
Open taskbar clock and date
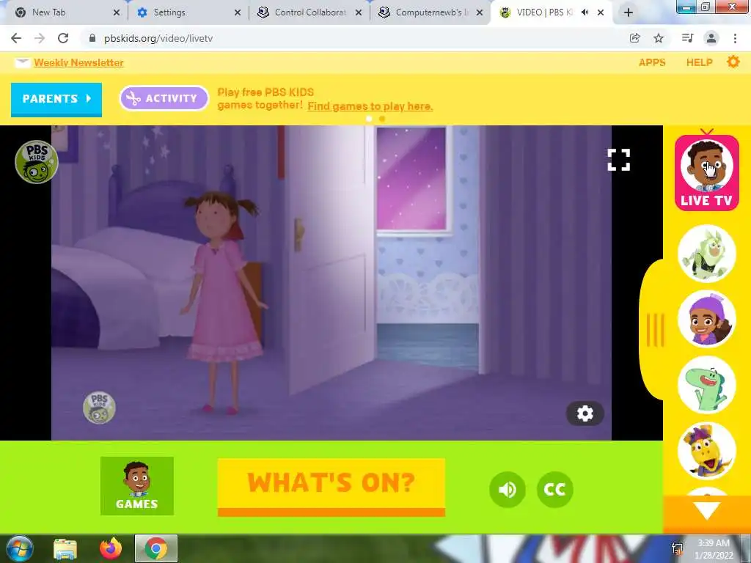[x=714, y=549]
